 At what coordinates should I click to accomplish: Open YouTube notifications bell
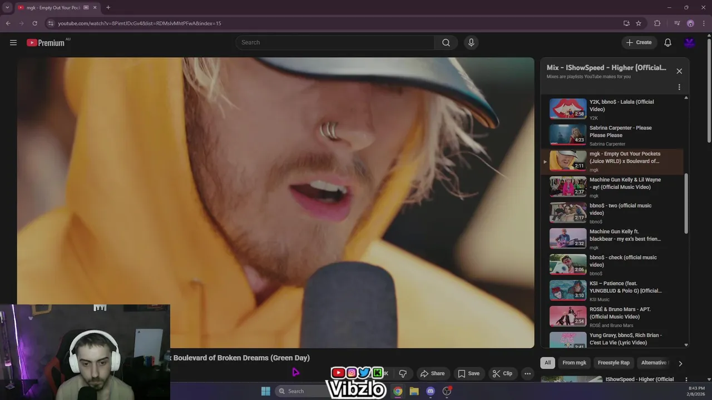tap(667, 42)
